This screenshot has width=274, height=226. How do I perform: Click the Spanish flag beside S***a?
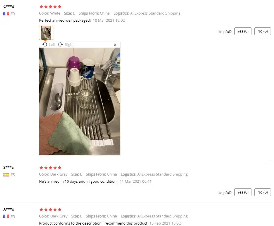point(6,175)
